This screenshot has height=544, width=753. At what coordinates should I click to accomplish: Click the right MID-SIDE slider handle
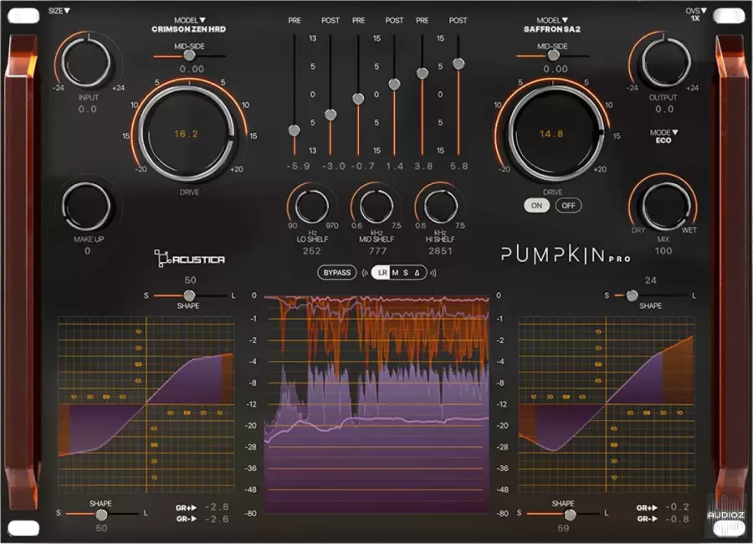(x=553, y=55)
